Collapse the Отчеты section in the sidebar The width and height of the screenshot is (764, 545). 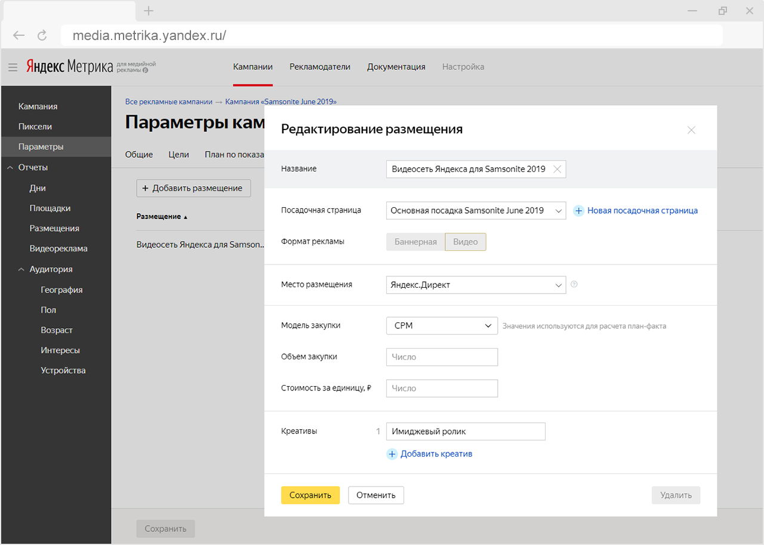pos(10,168)
